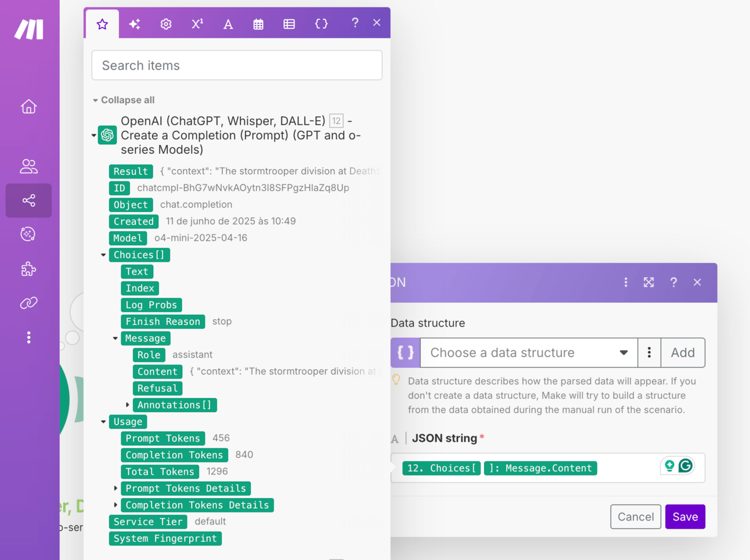Open Team users in sidebar
The height and width of the screenshot is (560, 750).
pyautogui.click(x=28, y=166)
